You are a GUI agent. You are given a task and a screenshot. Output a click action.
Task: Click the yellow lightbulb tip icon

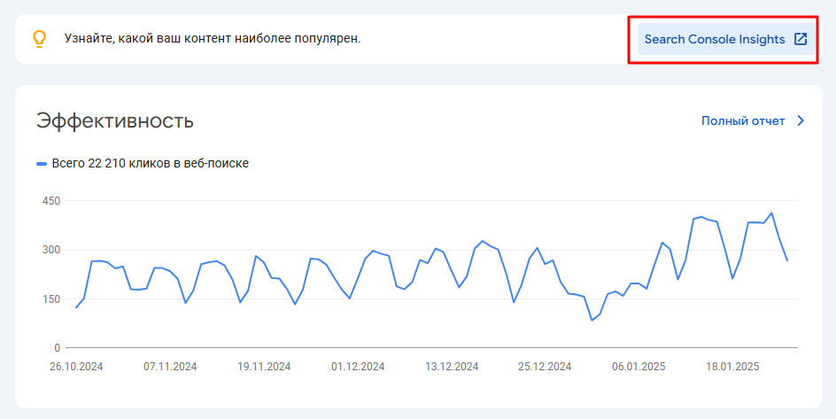click(x=38, y=39)
